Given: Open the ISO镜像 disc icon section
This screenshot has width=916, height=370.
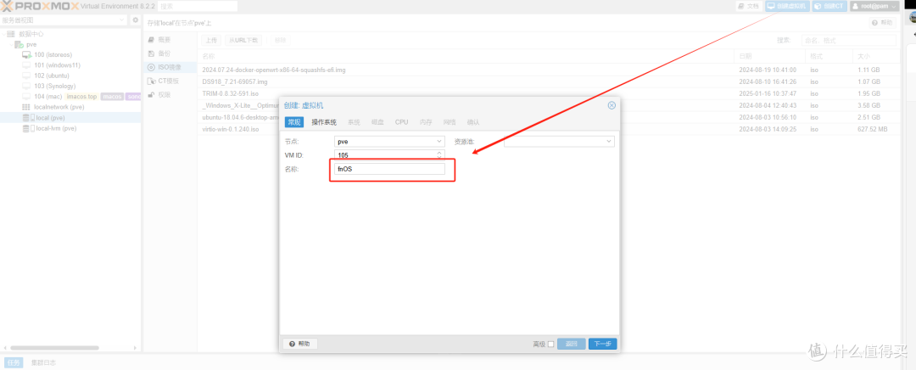Looking at the screenshot, I should tap(151, 67).
